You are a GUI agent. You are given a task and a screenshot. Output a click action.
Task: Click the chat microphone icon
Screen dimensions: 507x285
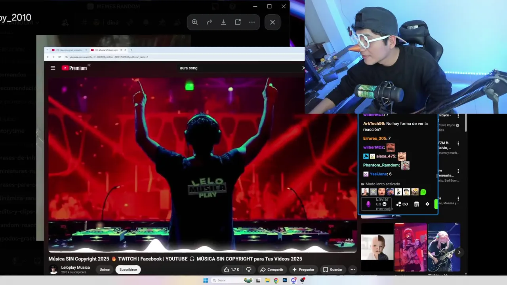(368, 204)
